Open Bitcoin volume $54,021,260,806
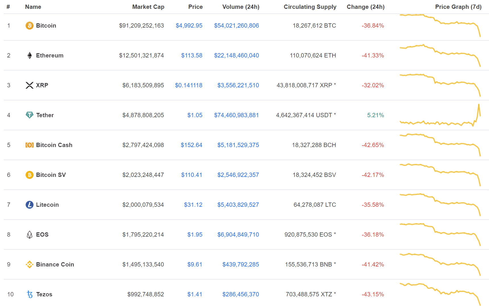489x306 pixels. (237, 26)
